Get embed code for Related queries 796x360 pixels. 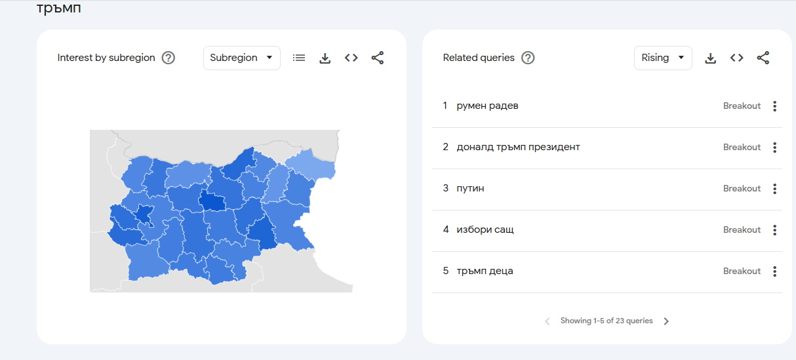737,58
